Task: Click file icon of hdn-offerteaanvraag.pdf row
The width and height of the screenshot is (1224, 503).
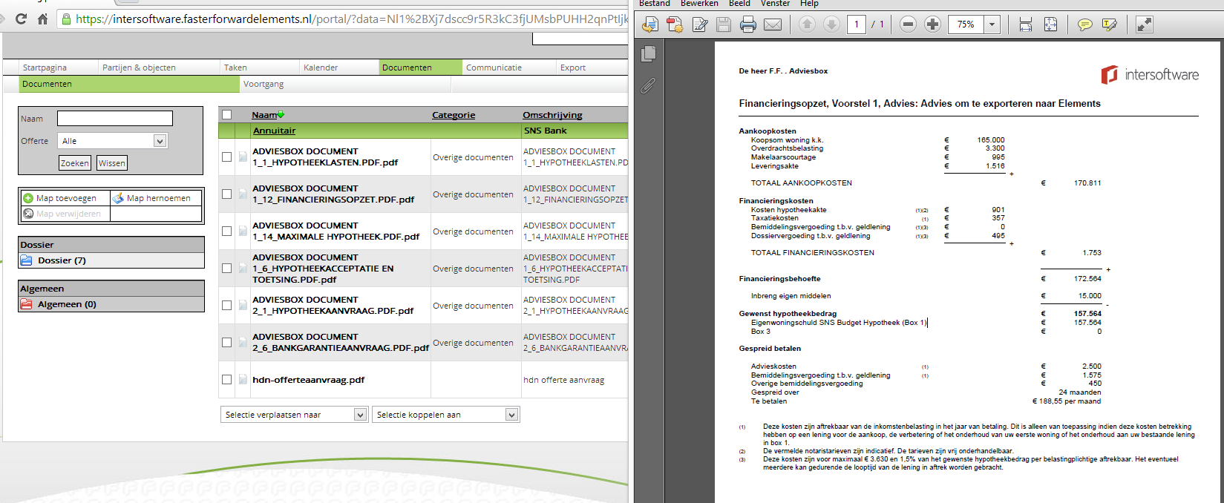Action: tap(242, 380)
